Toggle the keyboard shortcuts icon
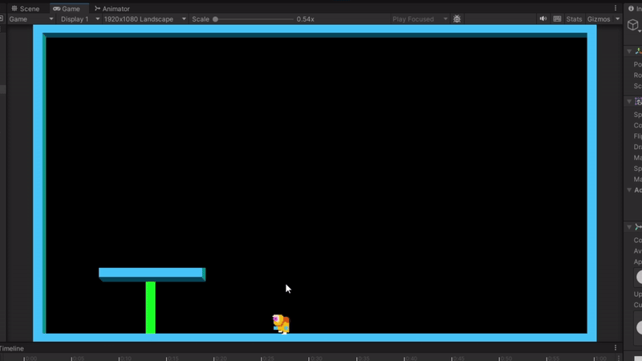 (x=557, y=18)
